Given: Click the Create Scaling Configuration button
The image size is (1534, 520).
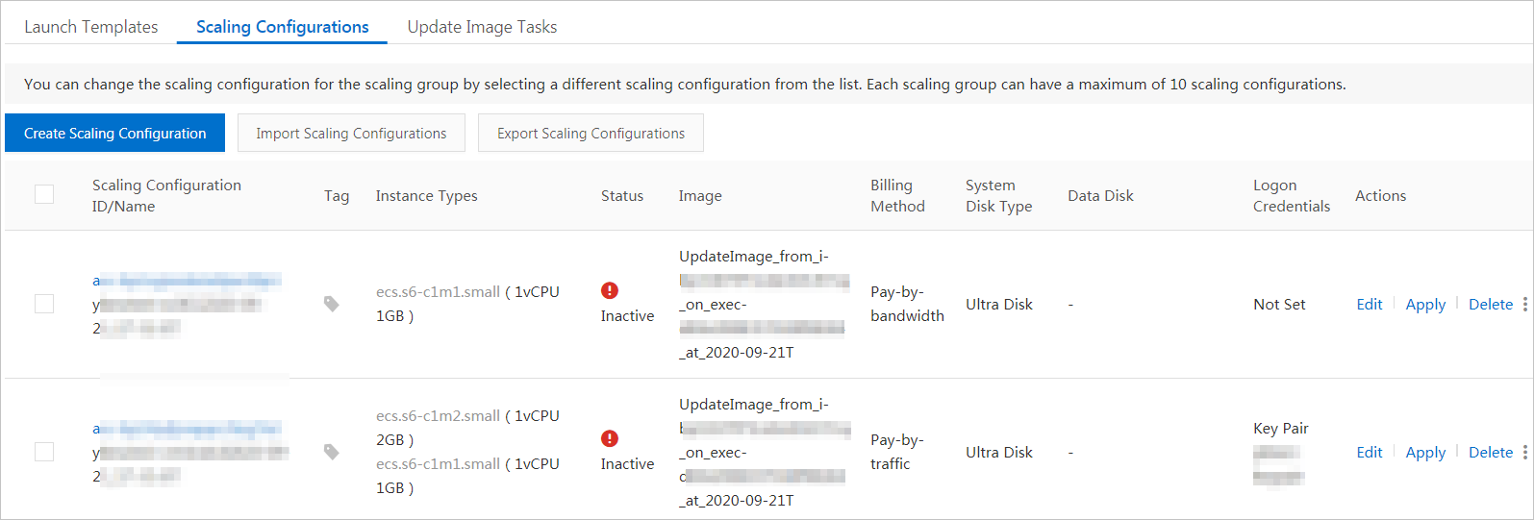Looking at the screenshot, I should coord(114,133).
